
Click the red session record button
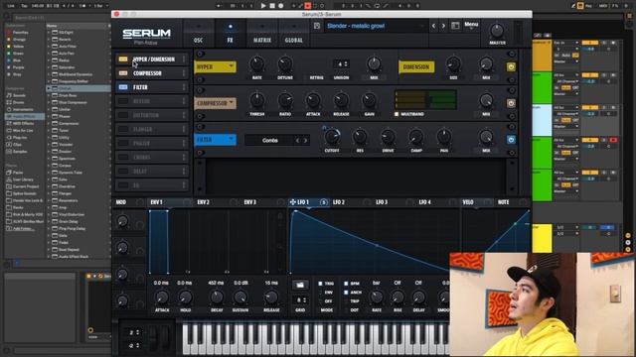(307, 6)
